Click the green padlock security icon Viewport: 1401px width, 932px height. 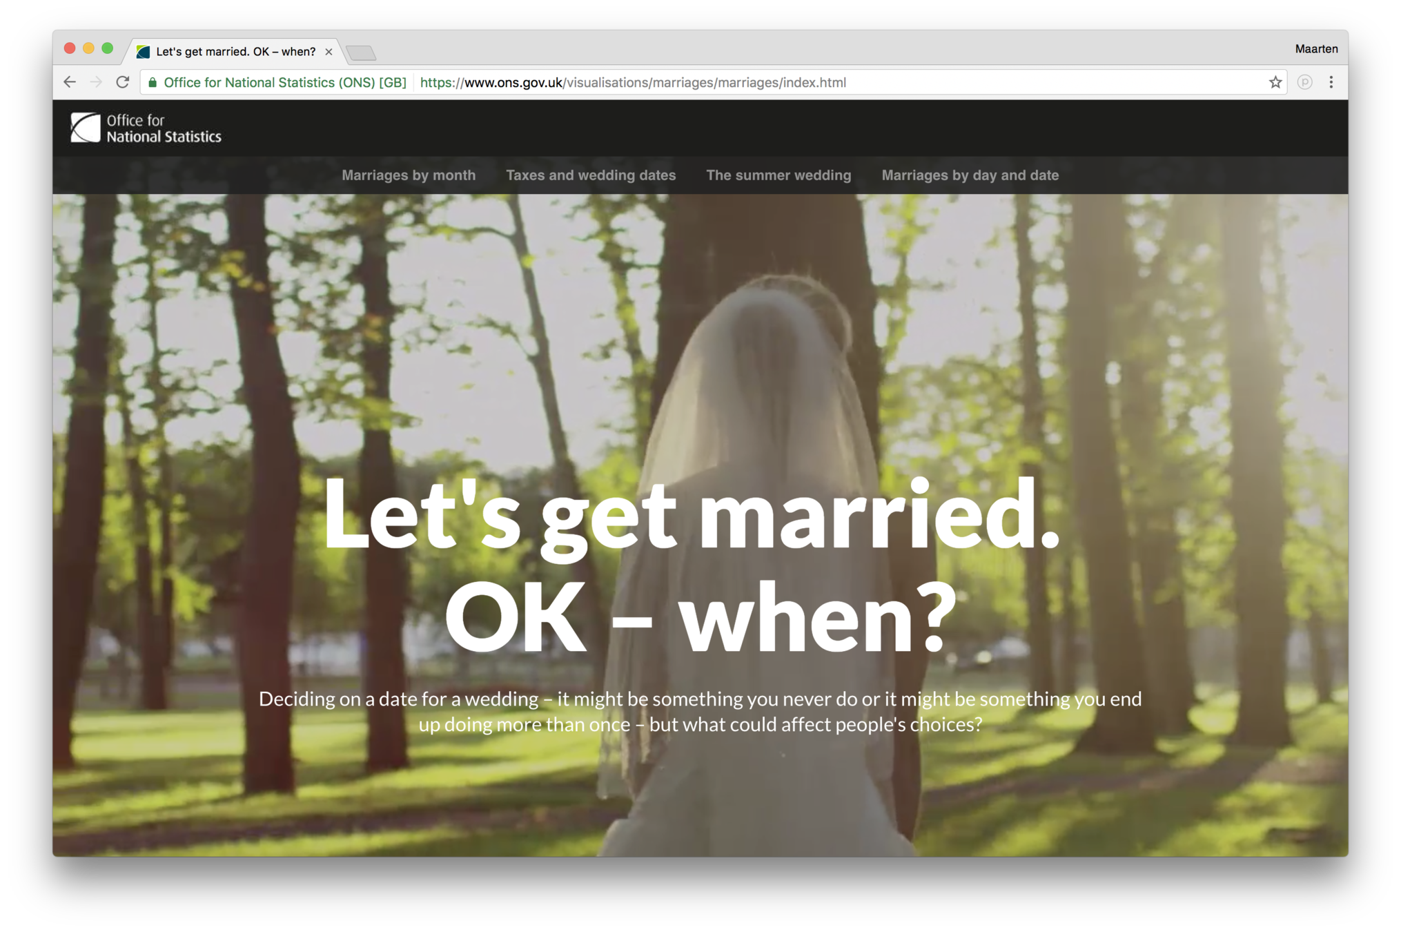[x=153, y=82]
